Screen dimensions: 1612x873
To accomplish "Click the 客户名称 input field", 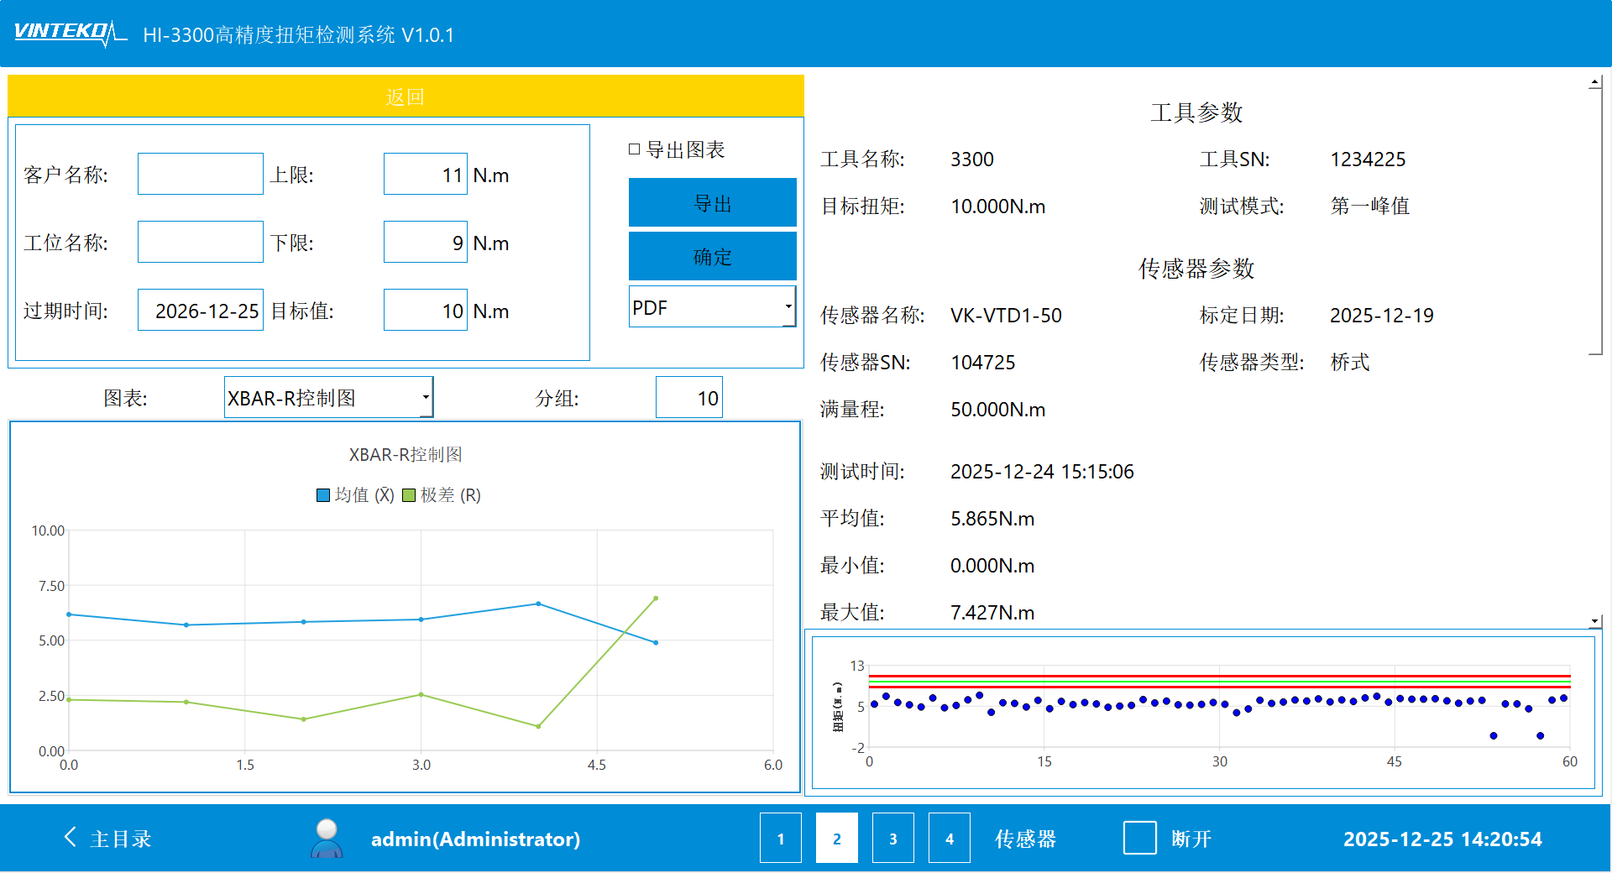I will pyautogui.click(x=201, y=175).
